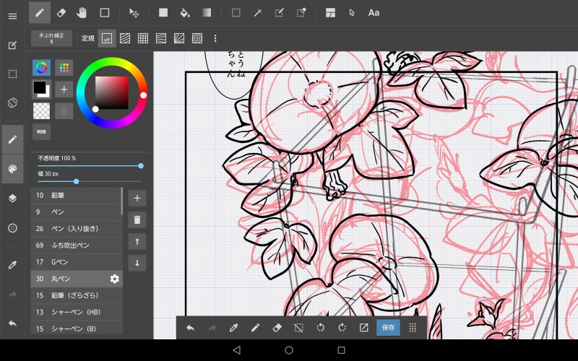Select the selection pen tool

pyautogui.click(x=280, y=13)
